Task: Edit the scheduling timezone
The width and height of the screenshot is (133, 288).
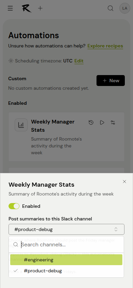Action: 79,61
